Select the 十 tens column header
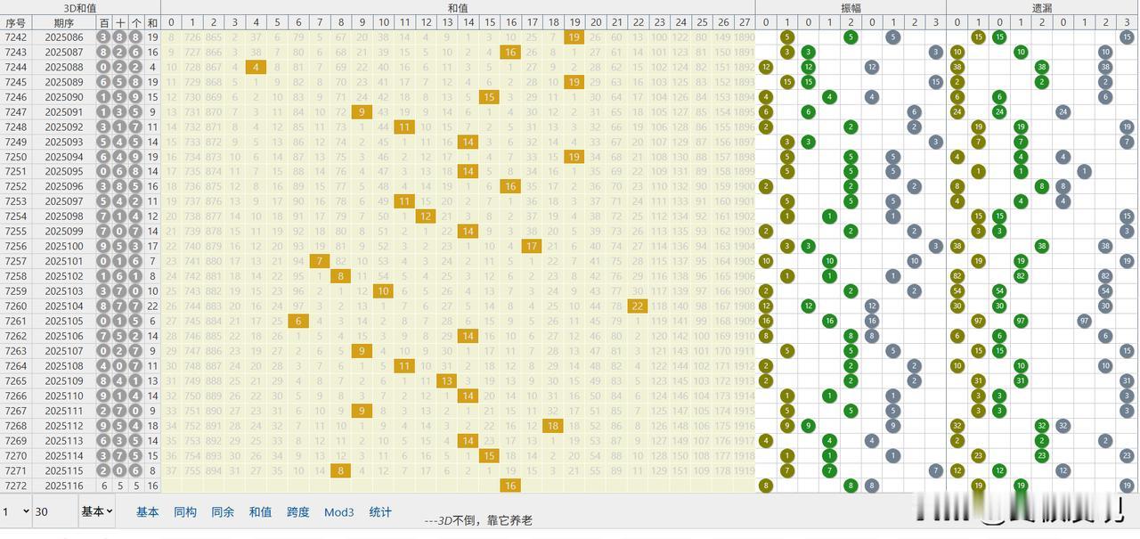 (120, 22)
